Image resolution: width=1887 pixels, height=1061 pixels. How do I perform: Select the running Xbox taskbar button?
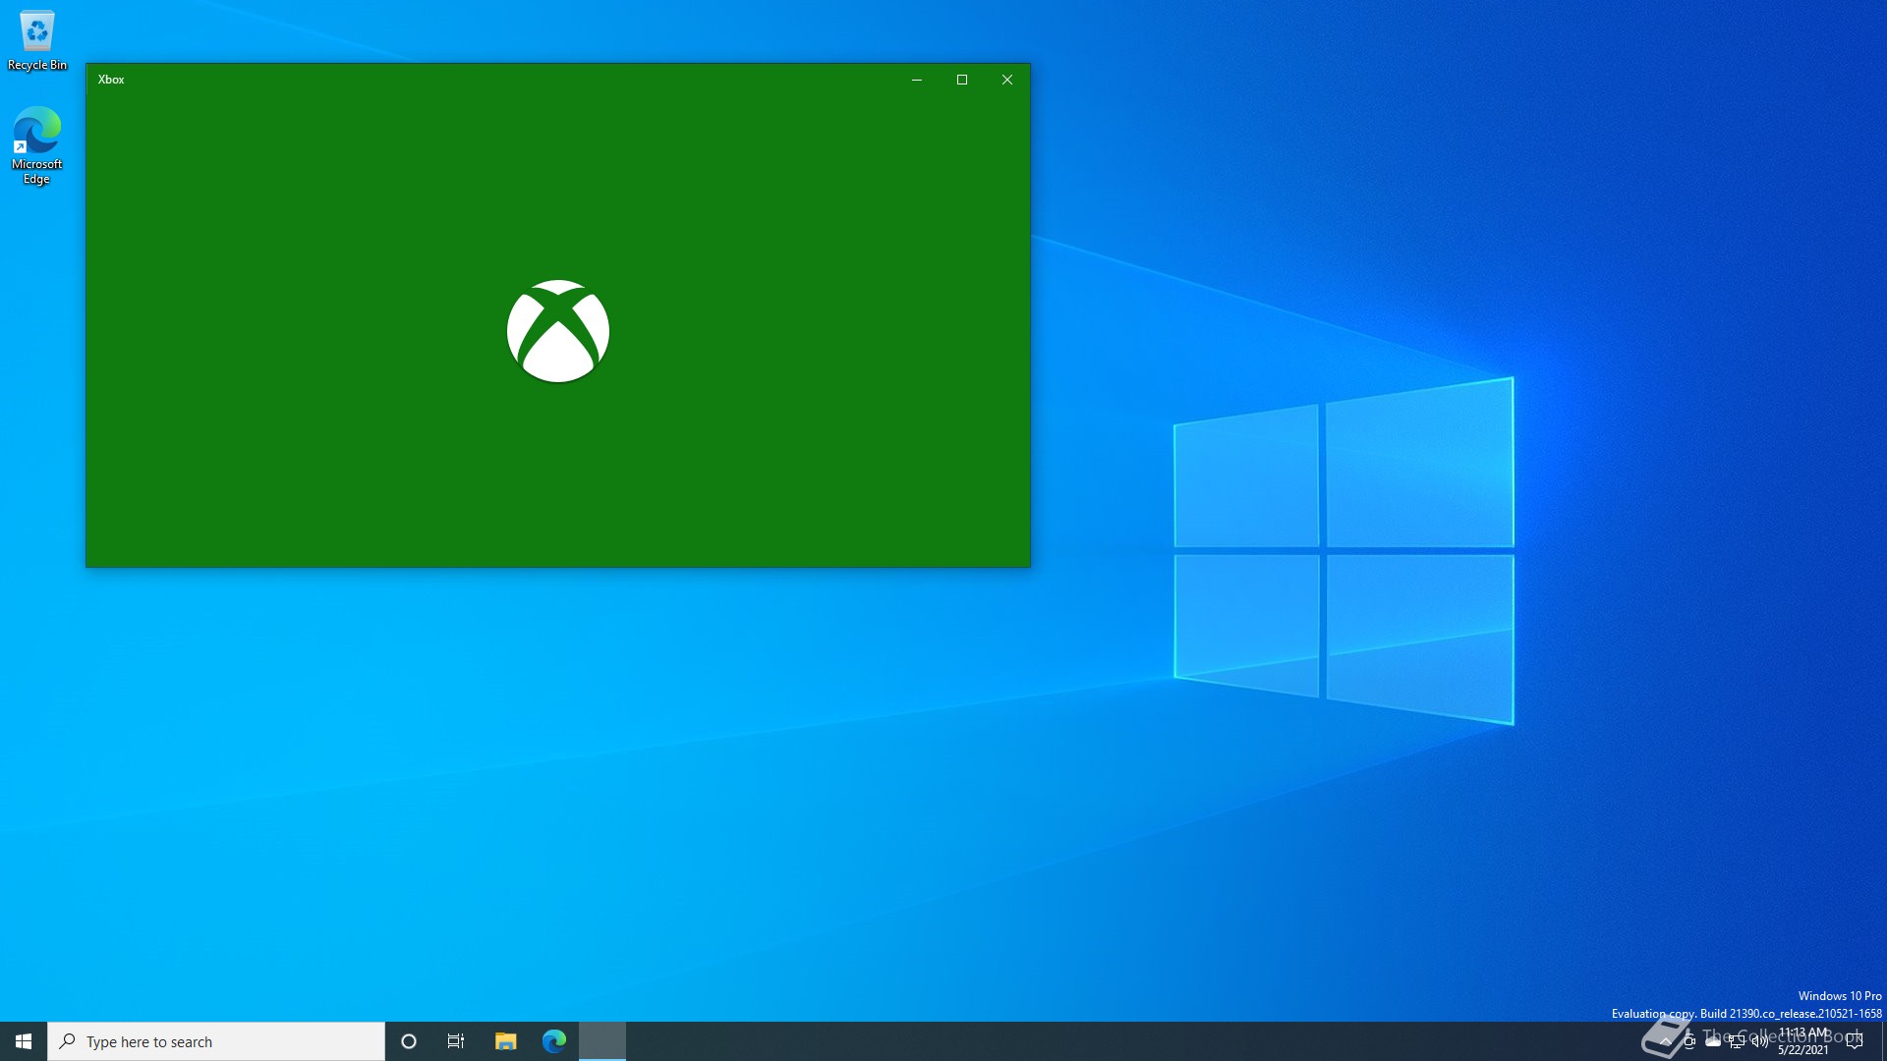[x=602, y=1041]
